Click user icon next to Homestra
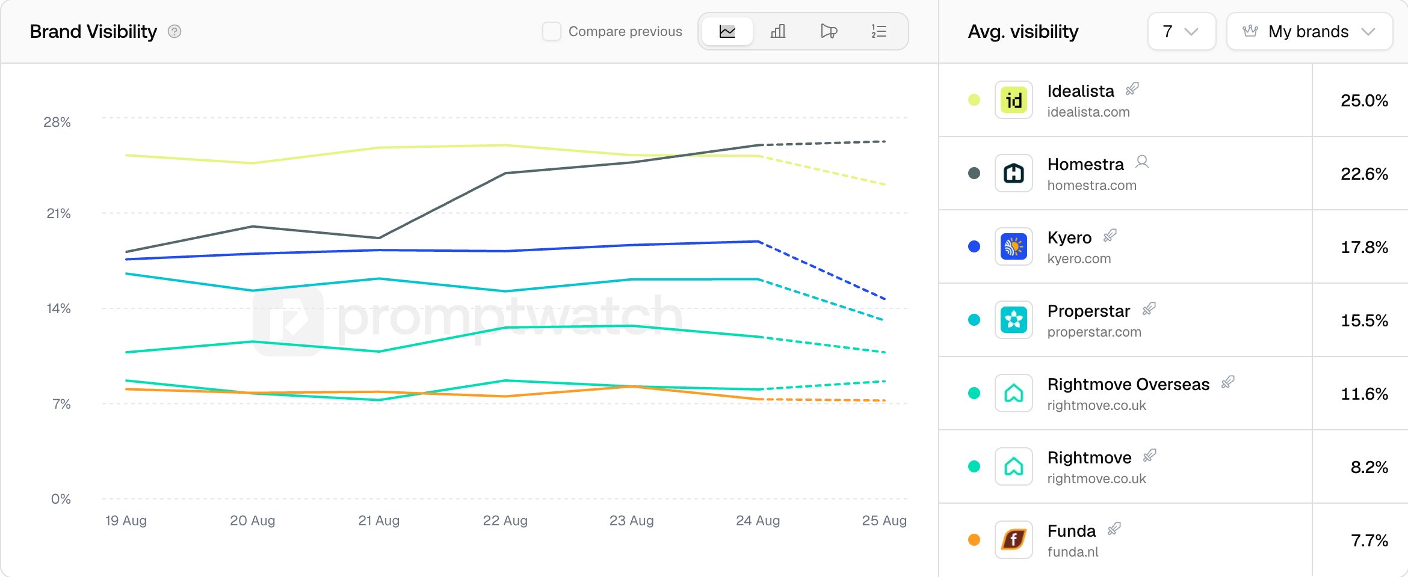1408x577 pixels. 1142,162
